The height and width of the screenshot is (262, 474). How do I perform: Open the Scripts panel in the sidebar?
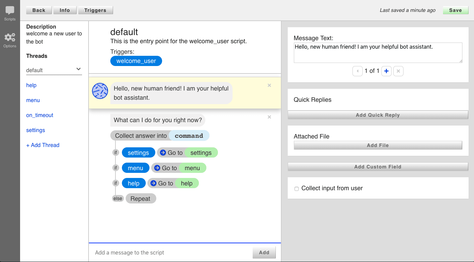click(10, 10)
